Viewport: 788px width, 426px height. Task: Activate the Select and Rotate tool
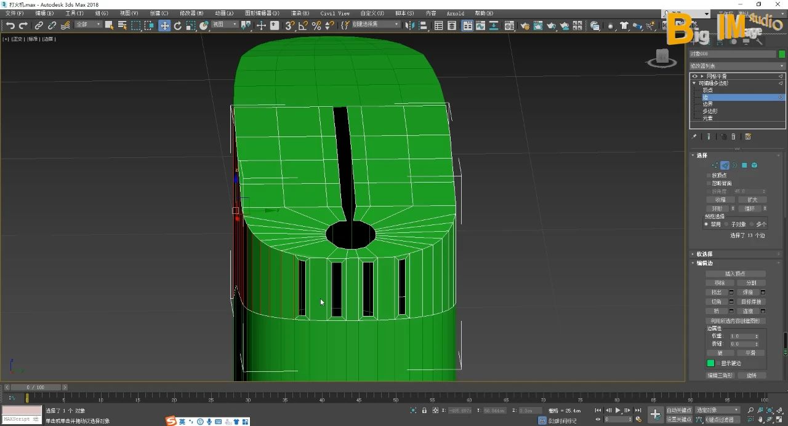(178, 25)
